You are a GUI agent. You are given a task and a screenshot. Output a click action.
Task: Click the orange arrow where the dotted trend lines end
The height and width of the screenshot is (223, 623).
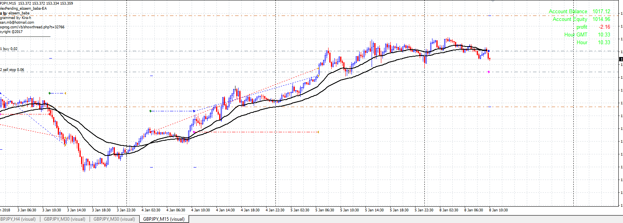318,69
